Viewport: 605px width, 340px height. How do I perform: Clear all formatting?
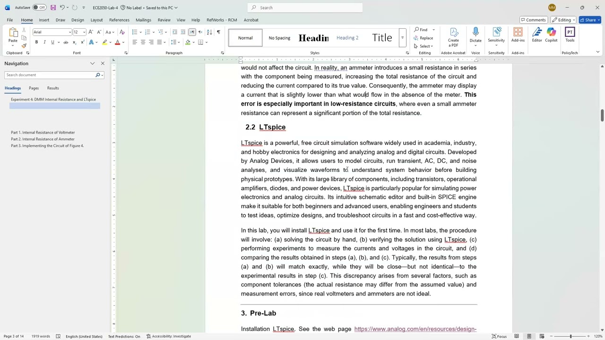[122, 32]
